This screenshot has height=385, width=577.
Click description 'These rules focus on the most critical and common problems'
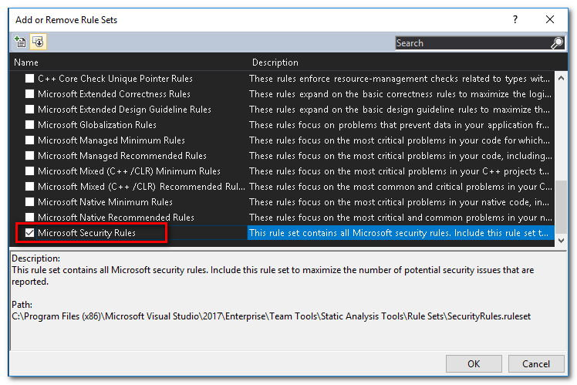[x=400, y=217]
